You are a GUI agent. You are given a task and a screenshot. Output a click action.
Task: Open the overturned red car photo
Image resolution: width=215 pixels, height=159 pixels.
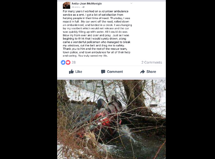pos(111,119)
